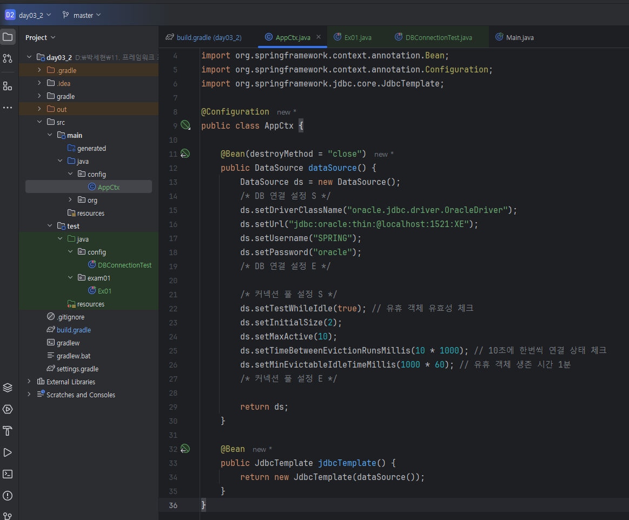Open the Build hammer tool window
The image size is (629, 520).
pyautogui.click(x=8, y=431)
